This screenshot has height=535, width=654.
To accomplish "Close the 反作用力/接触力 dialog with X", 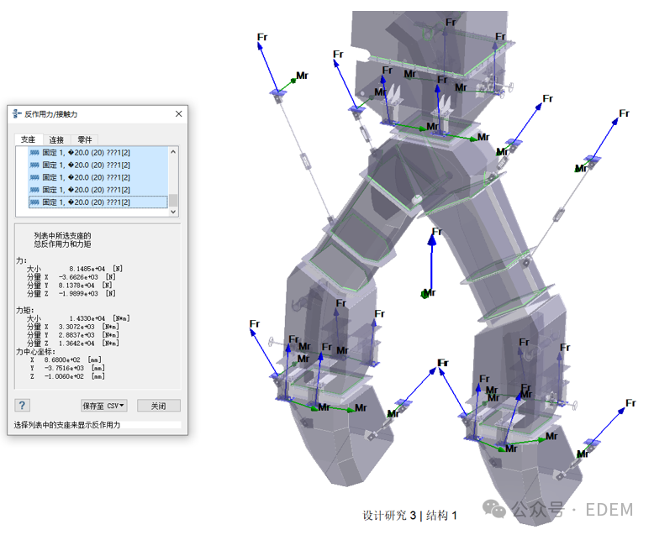I will (178, 113).
